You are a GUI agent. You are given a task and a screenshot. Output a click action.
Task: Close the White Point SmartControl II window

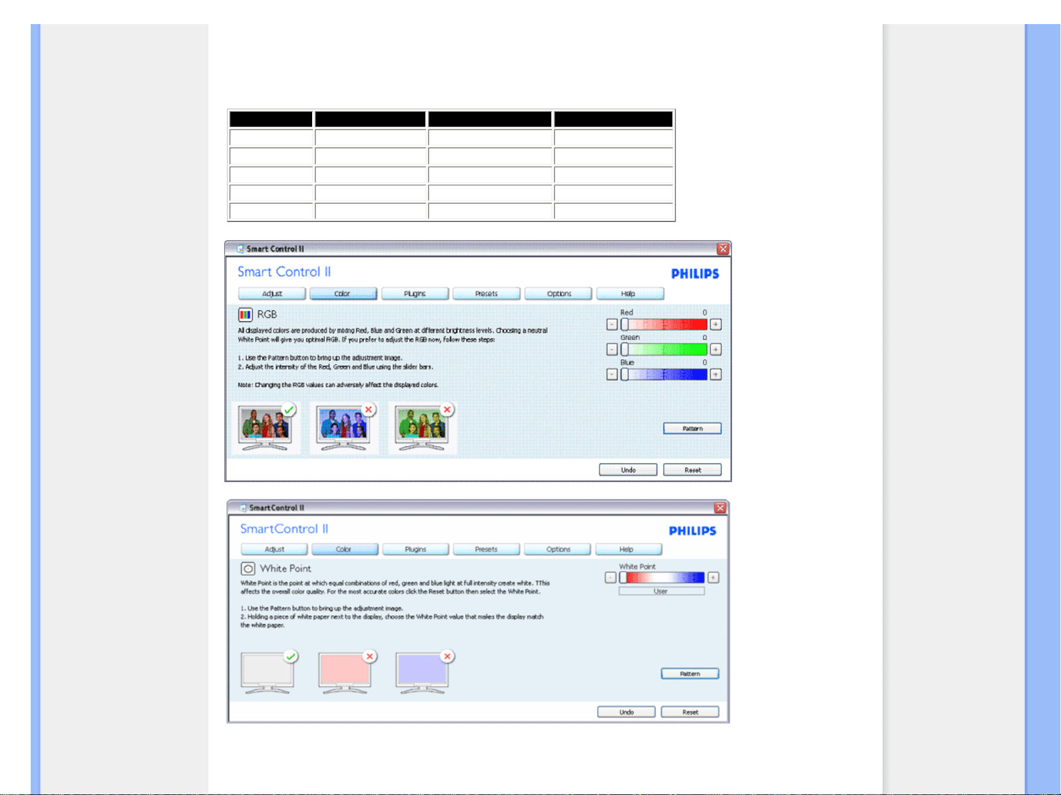tap(721, 508)
